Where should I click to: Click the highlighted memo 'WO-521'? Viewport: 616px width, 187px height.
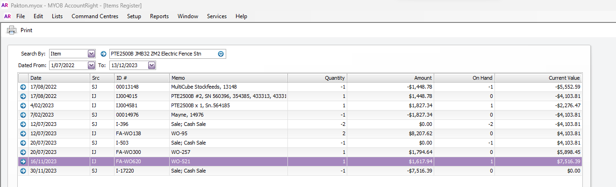point(180,161)
